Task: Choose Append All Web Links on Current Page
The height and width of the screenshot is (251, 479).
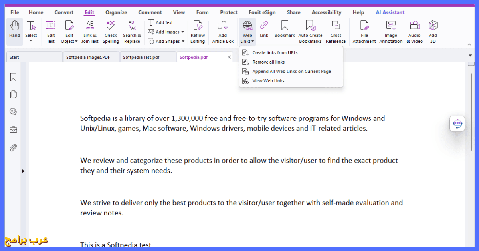Action: (291, 71)
